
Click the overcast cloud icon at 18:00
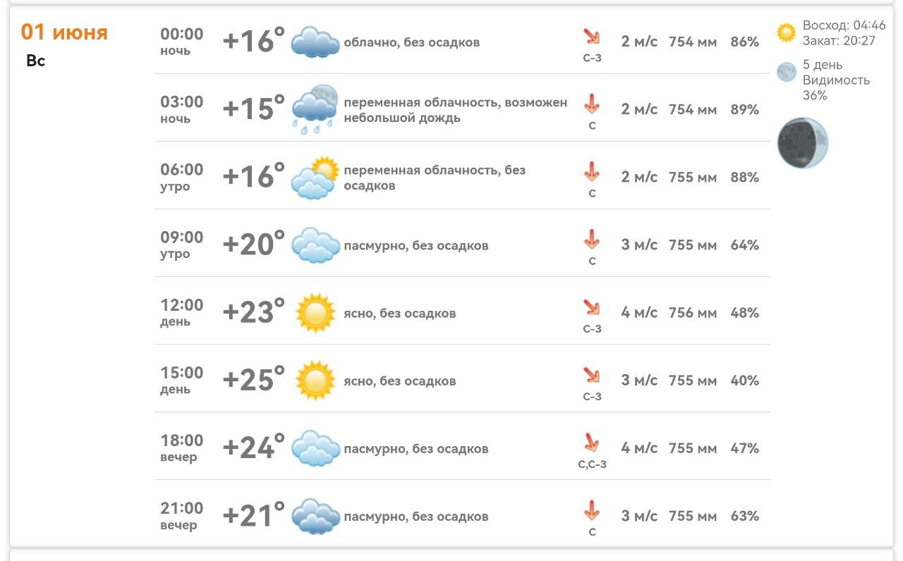(315, 448)
